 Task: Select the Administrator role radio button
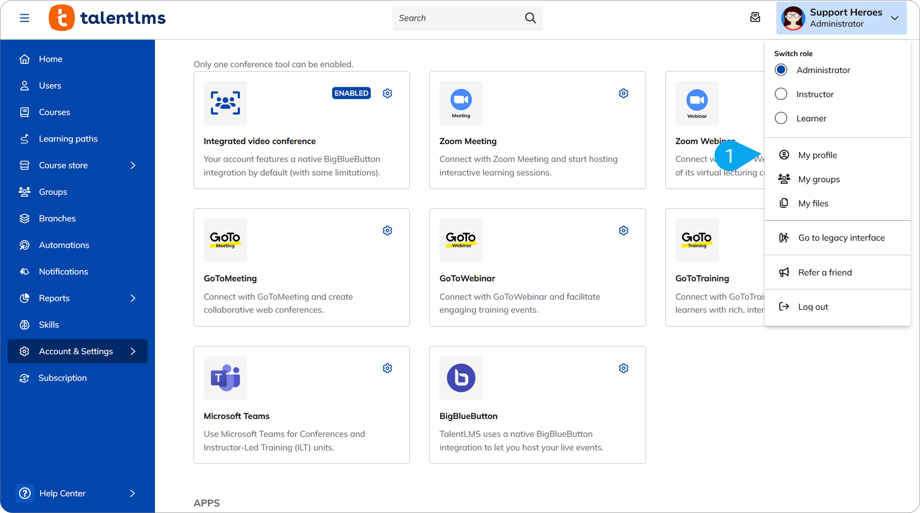click(x=781, y=70)
